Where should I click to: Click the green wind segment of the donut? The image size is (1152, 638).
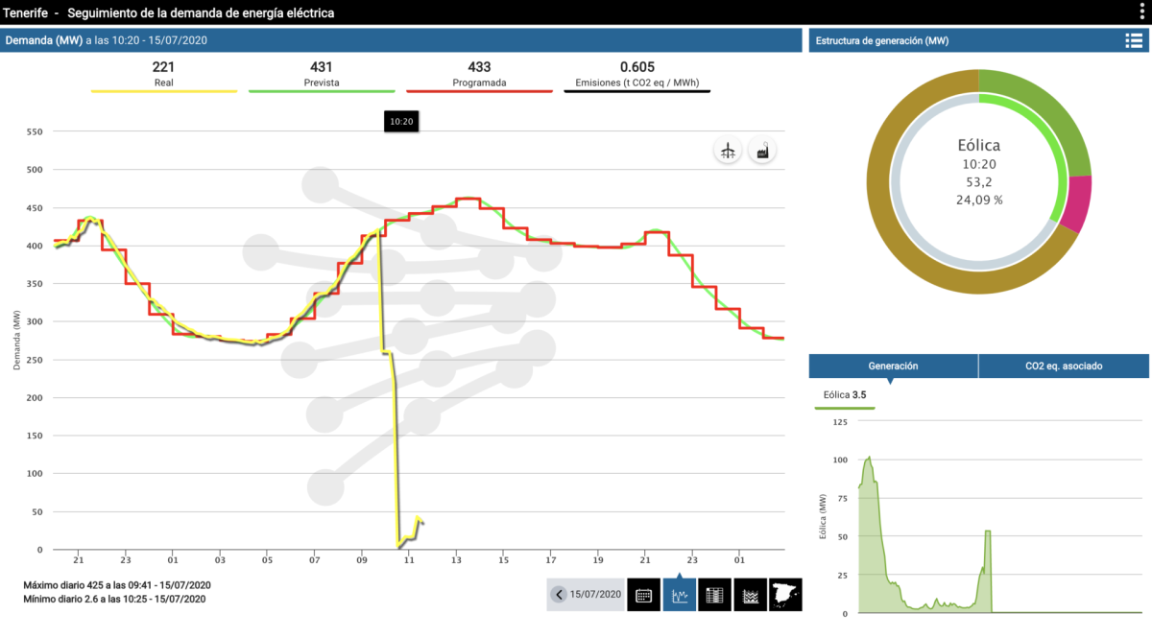click(x=1042, y=113)
